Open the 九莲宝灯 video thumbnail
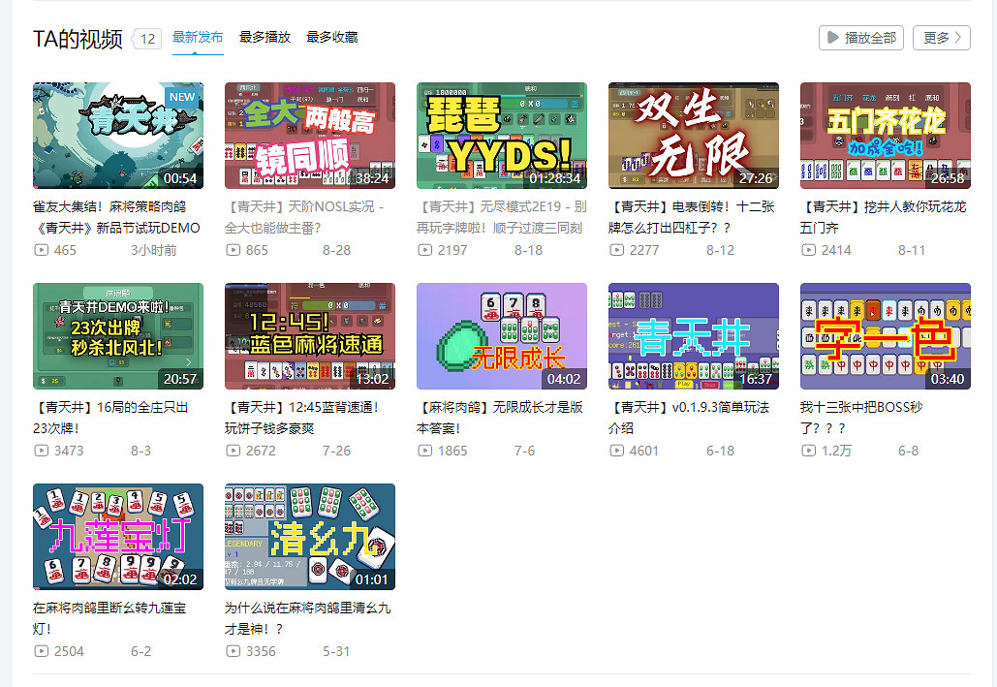 [x=118, y=536]
